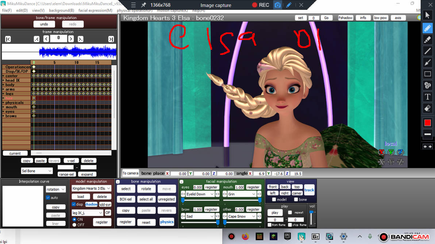Viewport: 435px width, 244px height.
Task: Toggle the disp checkbox in model manipulation
Action: point(73,204)
